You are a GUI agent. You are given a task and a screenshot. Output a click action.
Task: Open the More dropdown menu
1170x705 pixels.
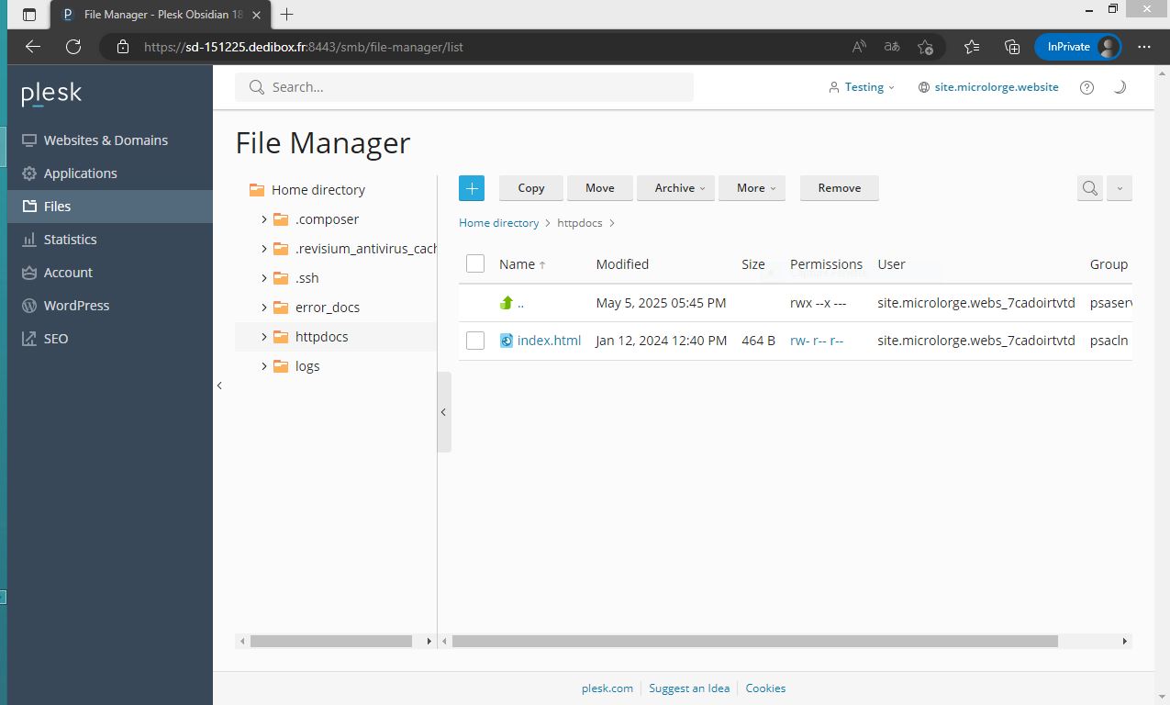pyautogui.click(x=752, y=187)
